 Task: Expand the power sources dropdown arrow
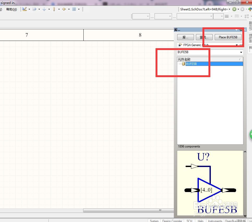pos(49,9)
